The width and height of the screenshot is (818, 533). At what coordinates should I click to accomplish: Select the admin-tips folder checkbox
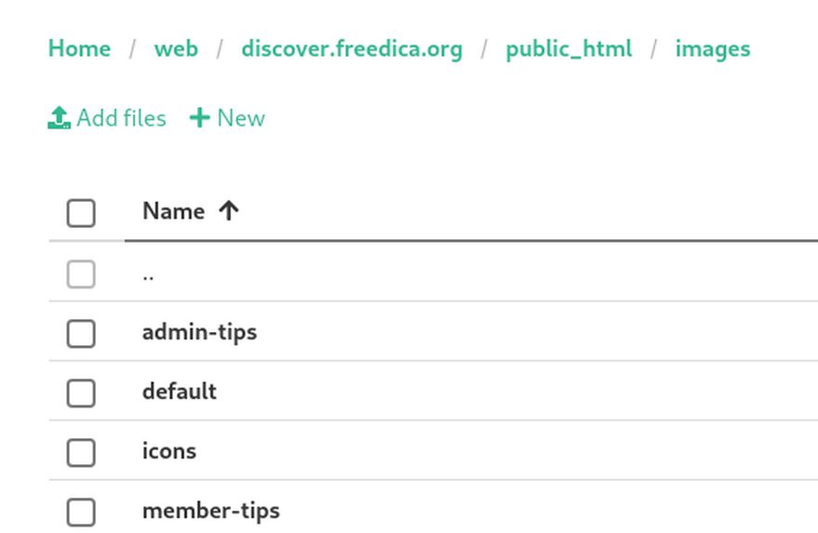coord(81,333)
